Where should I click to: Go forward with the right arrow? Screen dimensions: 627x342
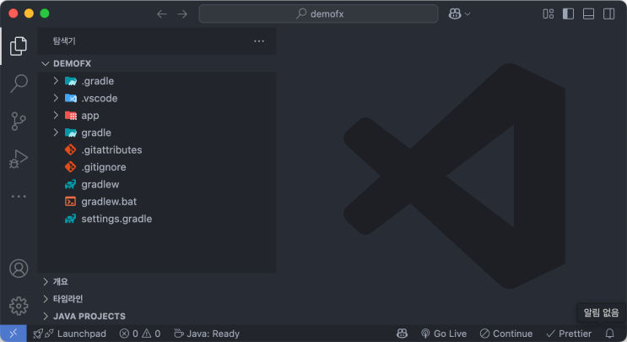pyautogui.click(x=182, y=14)
